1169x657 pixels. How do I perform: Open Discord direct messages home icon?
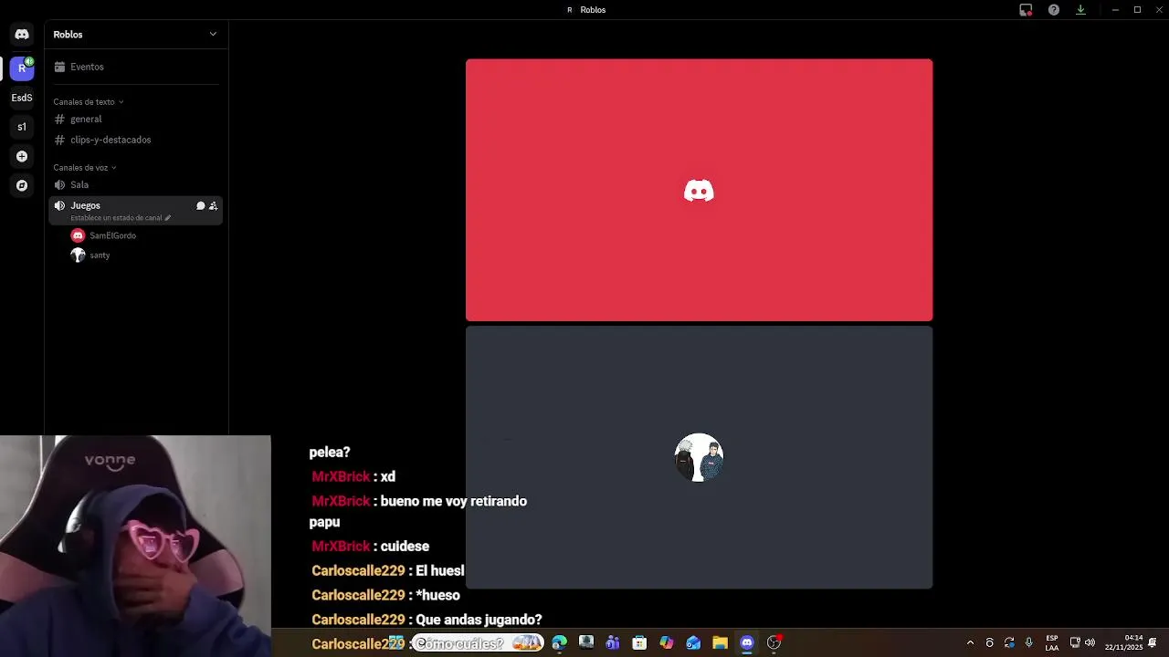(x=22, y=35)
